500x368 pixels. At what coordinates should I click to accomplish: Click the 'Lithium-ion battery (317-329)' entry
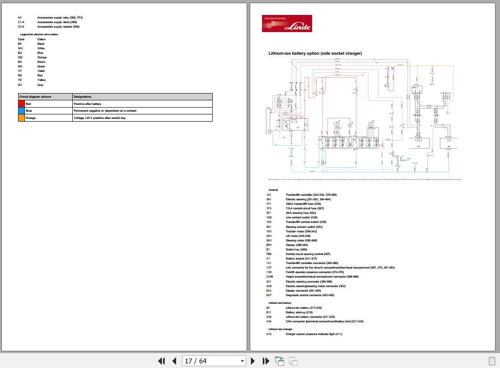pos(304,308)
